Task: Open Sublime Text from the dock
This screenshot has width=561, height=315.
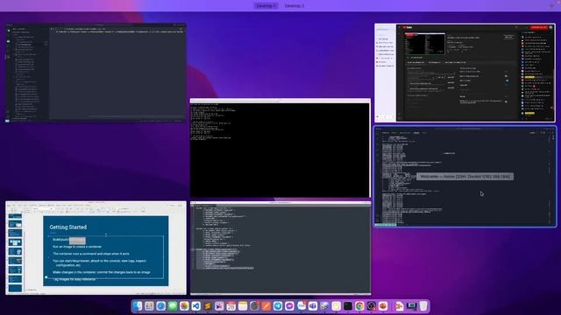Action: tap(208, 306)
